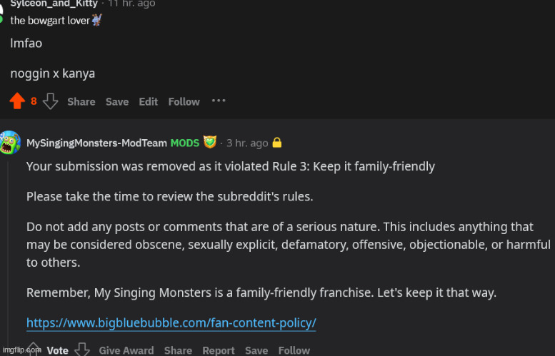Open the MySingingMonsters-ModTeam user profile name
555x356 pixels.
click(x=96, y=143)
